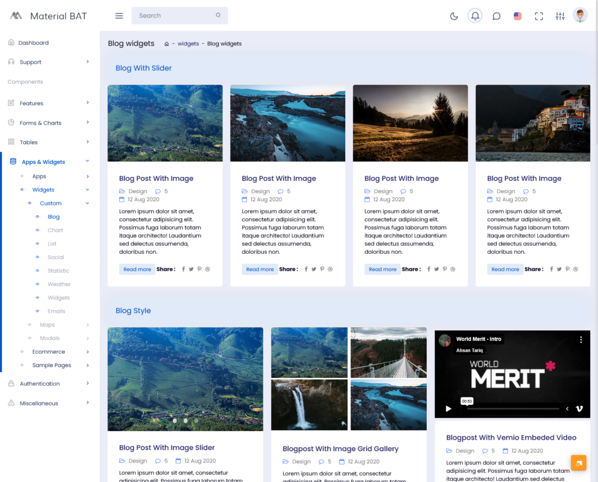Click the sunset tree image thumbnail
Viewport: 598px width, 482px height.
410,123
